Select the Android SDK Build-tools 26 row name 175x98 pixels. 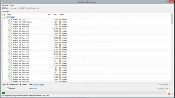[21, 27]
